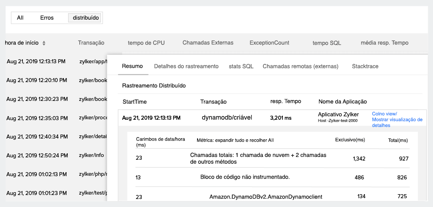Click the zylker/detai transaction entry
Image resolution: width=433 pixels, height=207 pixels.
[x=93, y=137]
